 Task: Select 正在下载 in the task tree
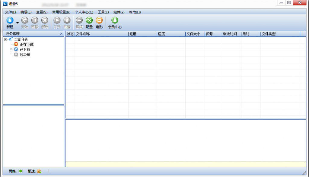[x=27, y=44]
